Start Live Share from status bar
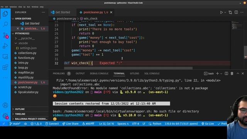 70,124
